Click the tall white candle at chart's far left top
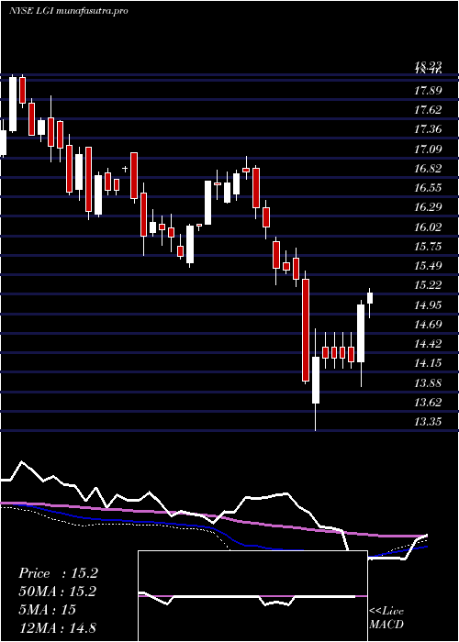Image resolution: width=459 pixels, height=642 pixels. [13, 104]
